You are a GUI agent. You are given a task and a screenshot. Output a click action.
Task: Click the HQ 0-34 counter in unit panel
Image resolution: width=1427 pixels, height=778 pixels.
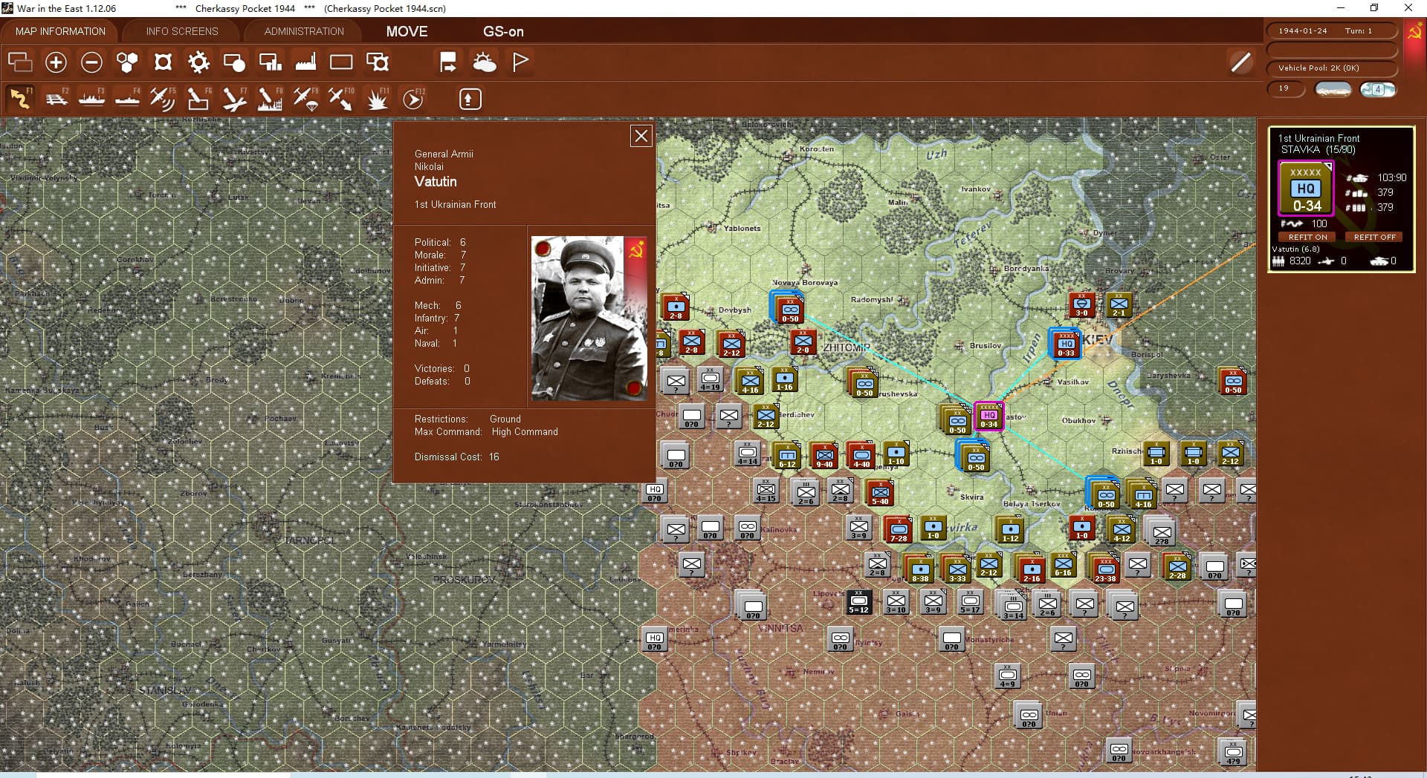click(x=1306, y=189)
